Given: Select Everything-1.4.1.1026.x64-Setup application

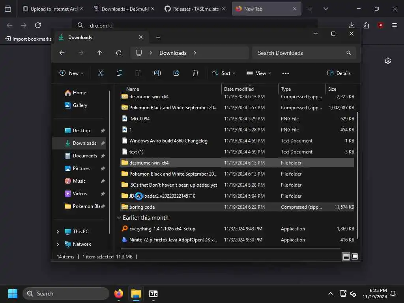Looking at the screenshot, I should tap(237, 228).
